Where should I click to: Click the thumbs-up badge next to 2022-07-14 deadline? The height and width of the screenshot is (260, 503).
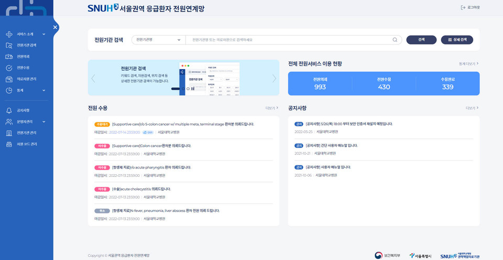[148, 132]
